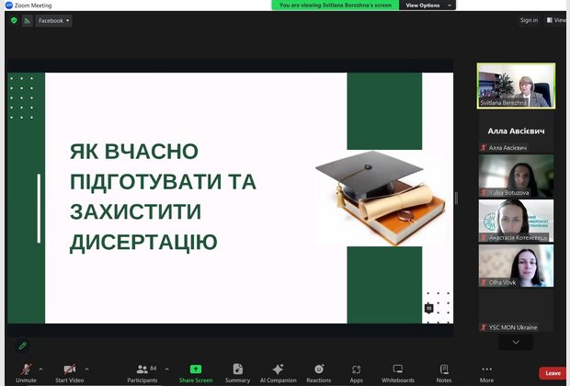Click the green annotate pencil icon

23,346
